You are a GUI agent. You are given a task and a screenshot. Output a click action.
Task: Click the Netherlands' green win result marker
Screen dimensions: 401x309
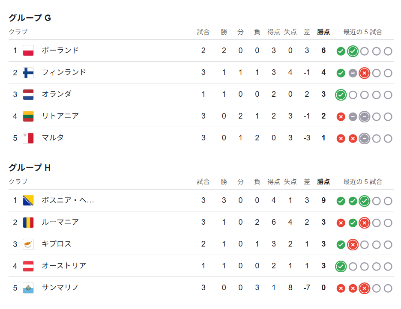[x=341, y=95]
